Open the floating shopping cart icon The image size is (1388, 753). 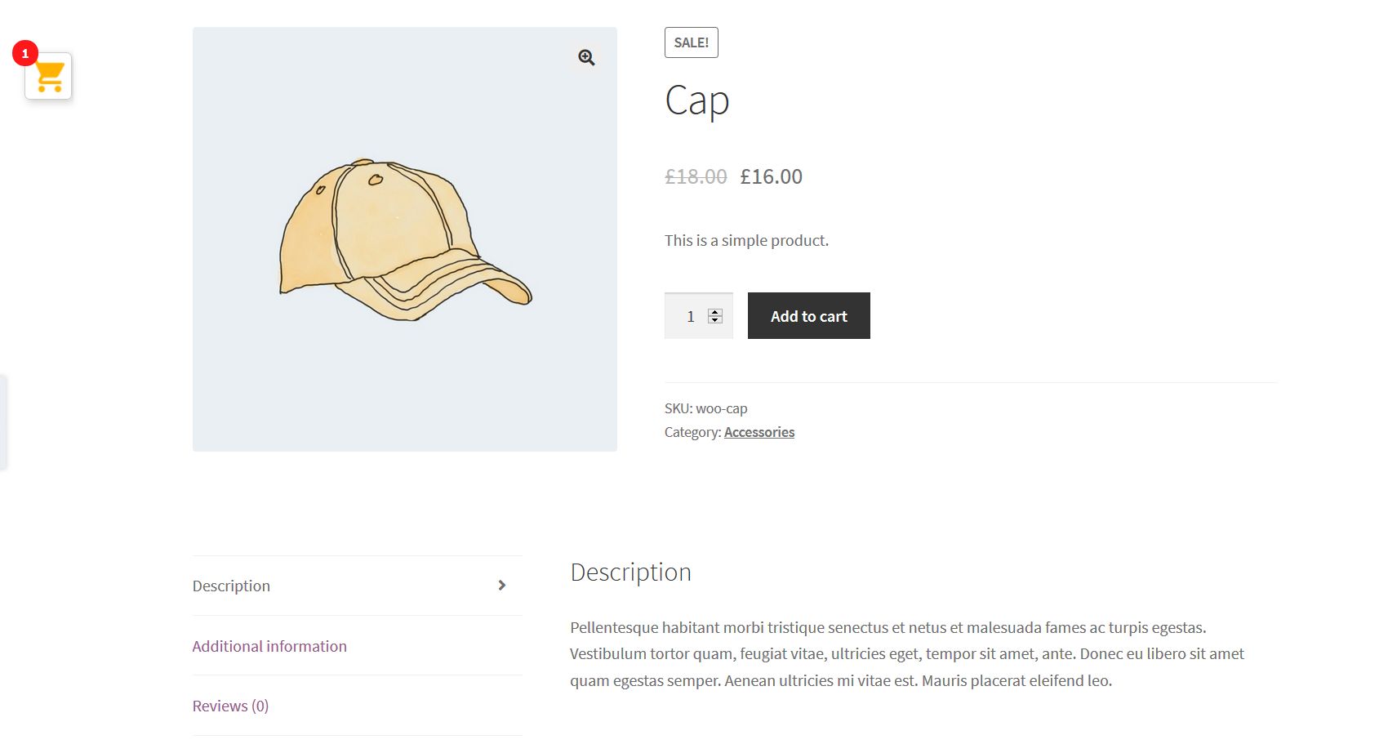[x=49, y=76]
